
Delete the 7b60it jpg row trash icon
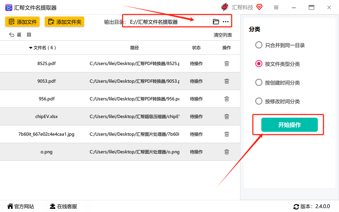[x=227, y=134]
